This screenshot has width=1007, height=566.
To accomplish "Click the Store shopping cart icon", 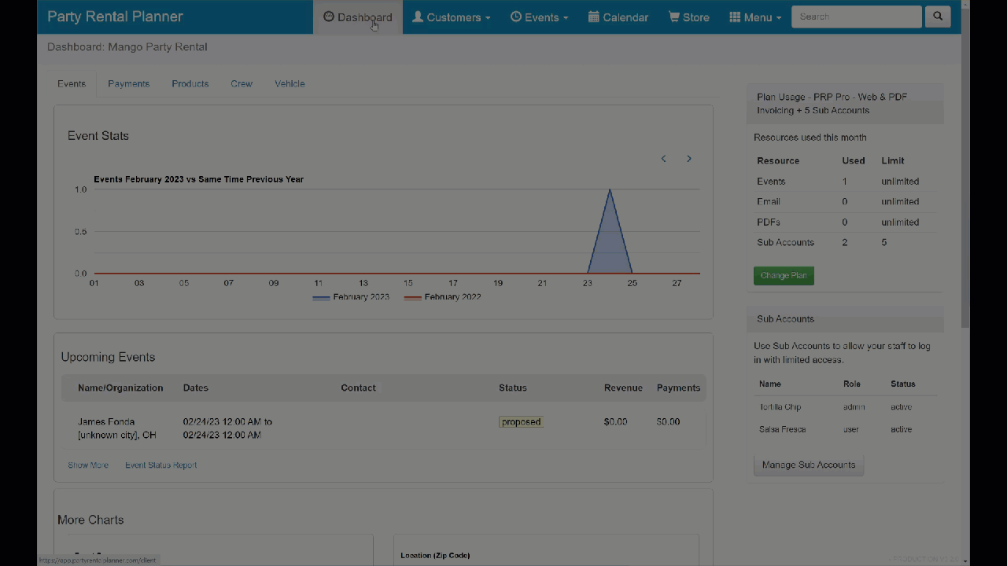I will click(674, 17).
